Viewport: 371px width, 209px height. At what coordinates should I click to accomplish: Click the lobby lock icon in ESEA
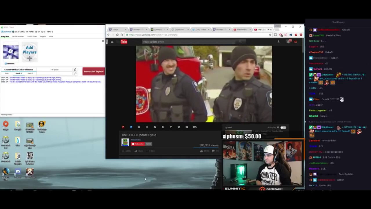coord(75,70)
